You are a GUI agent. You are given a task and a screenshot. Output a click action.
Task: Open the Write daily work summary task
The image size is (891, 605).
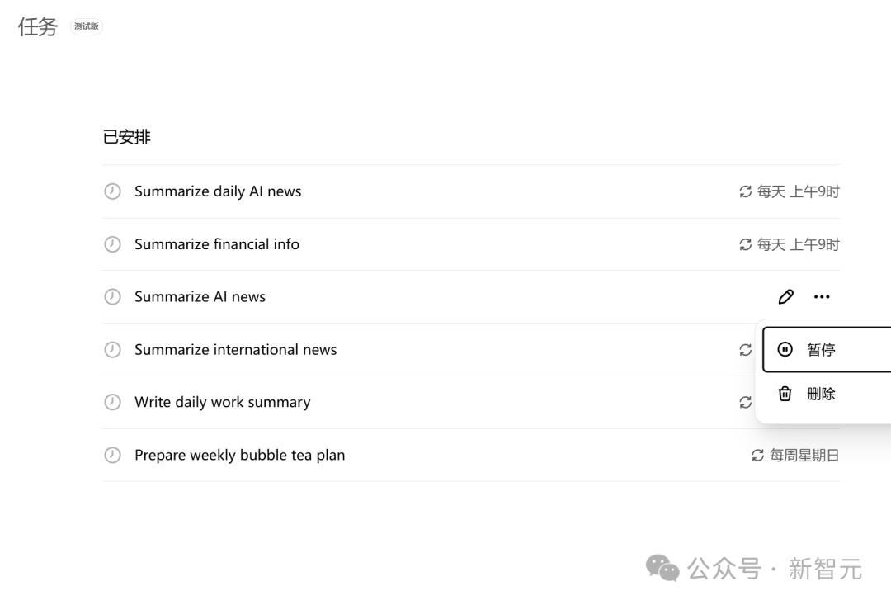[222, 402]
